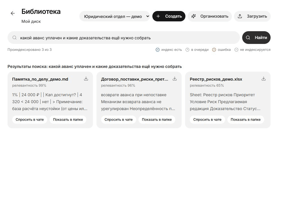Show Реестр_рисков_демо.xlsx in its folder
Viewport: 281px width, 208px height.
click(x=246, y=120)
